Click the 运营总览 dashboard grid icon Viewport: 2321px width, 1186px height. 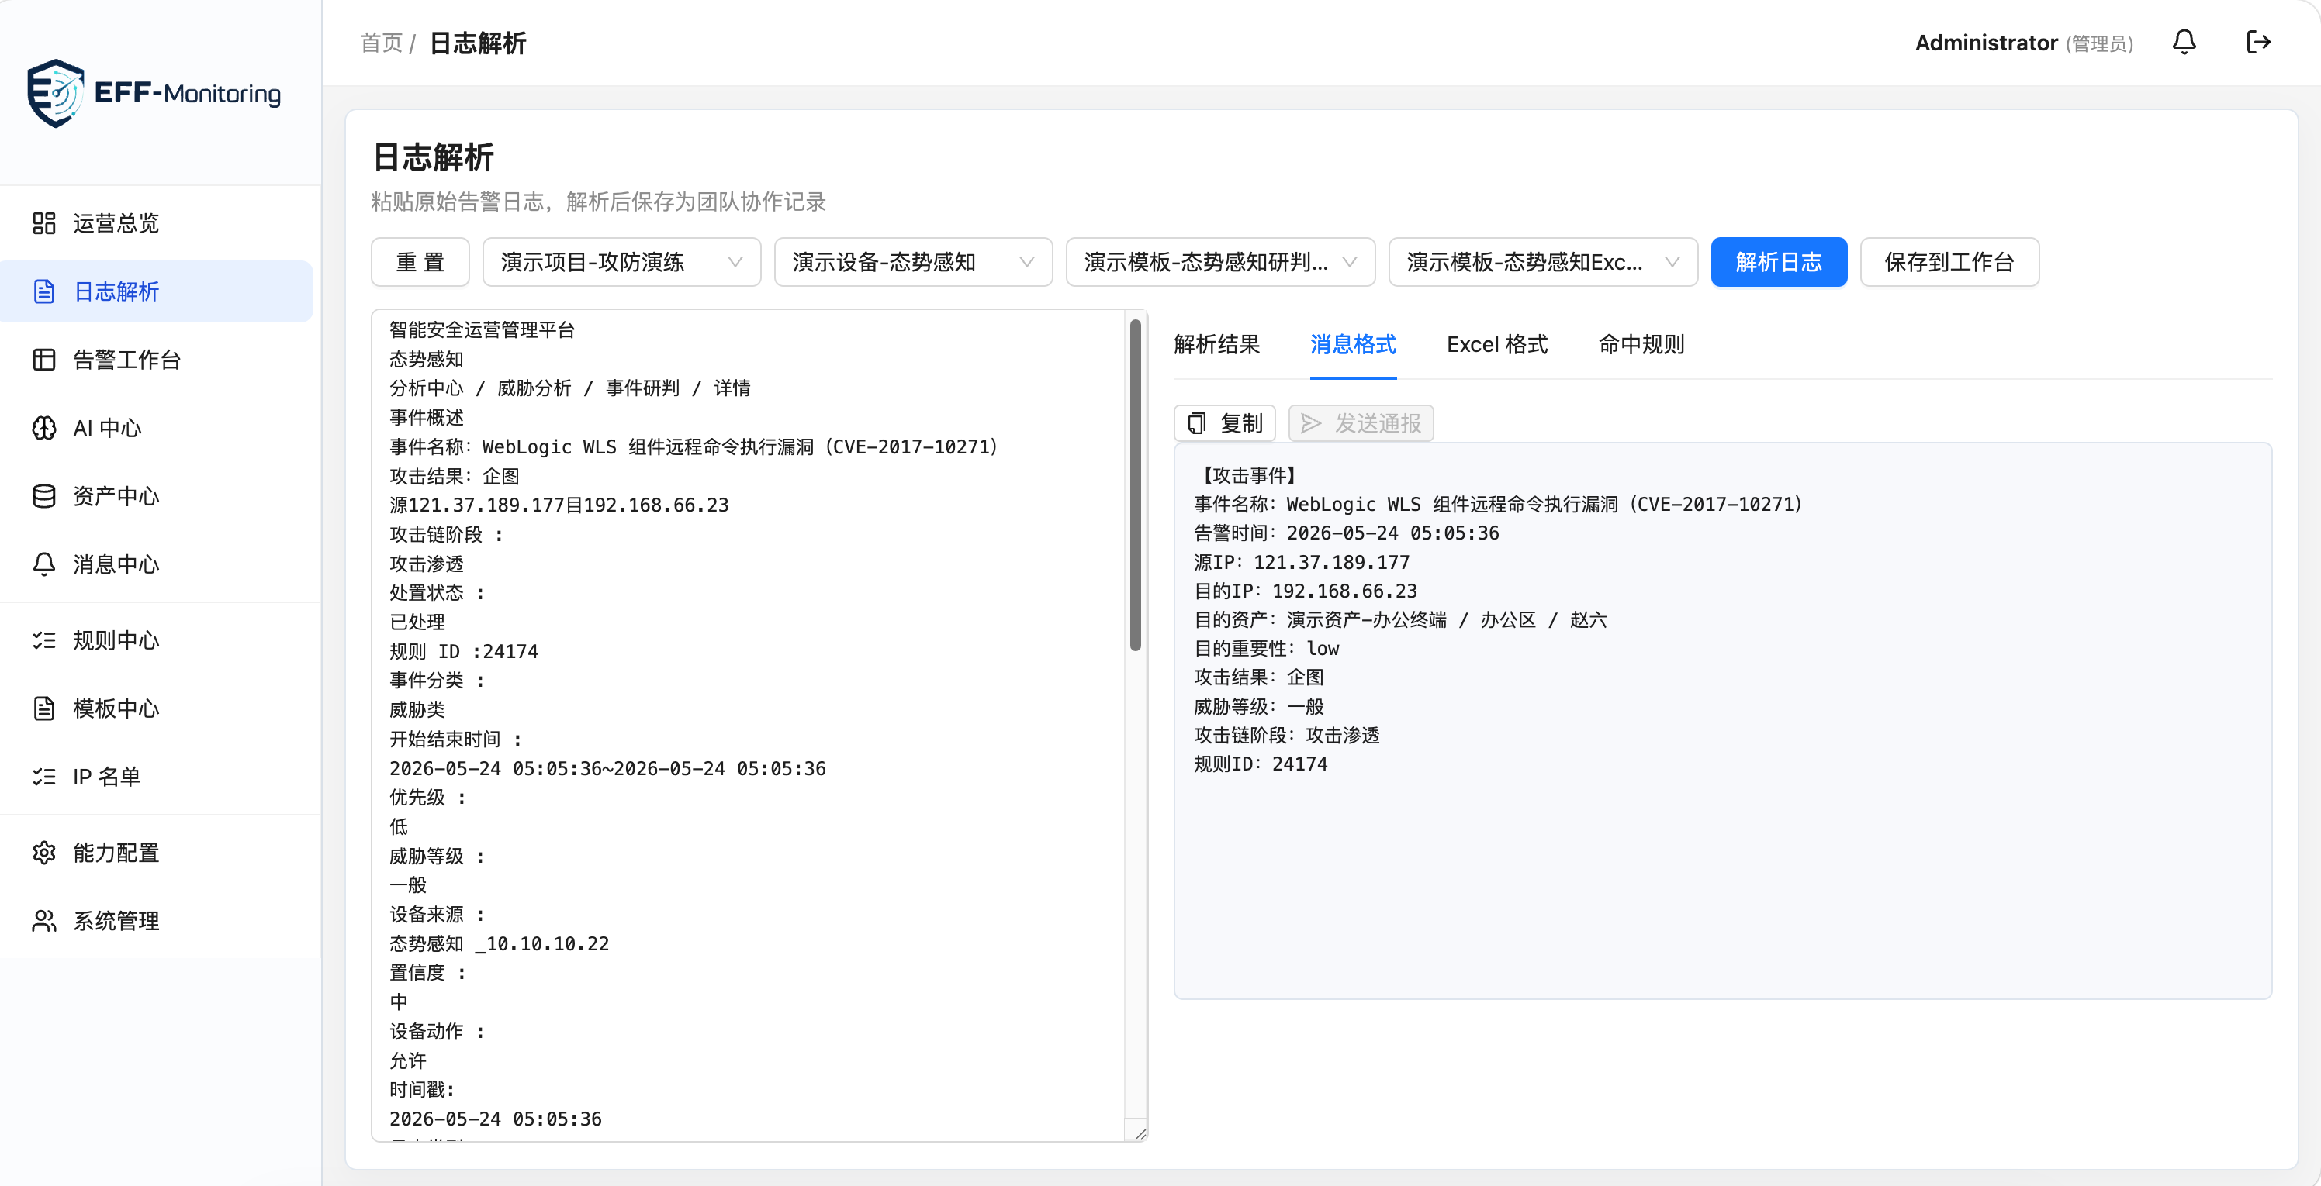click(x=44, y=223)
